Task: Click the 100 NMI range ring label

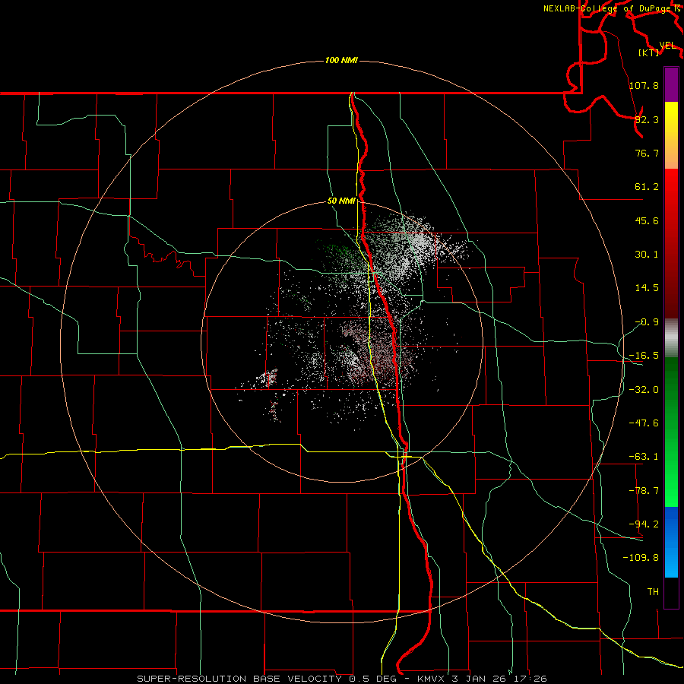Action: click(x=341, y=60)
